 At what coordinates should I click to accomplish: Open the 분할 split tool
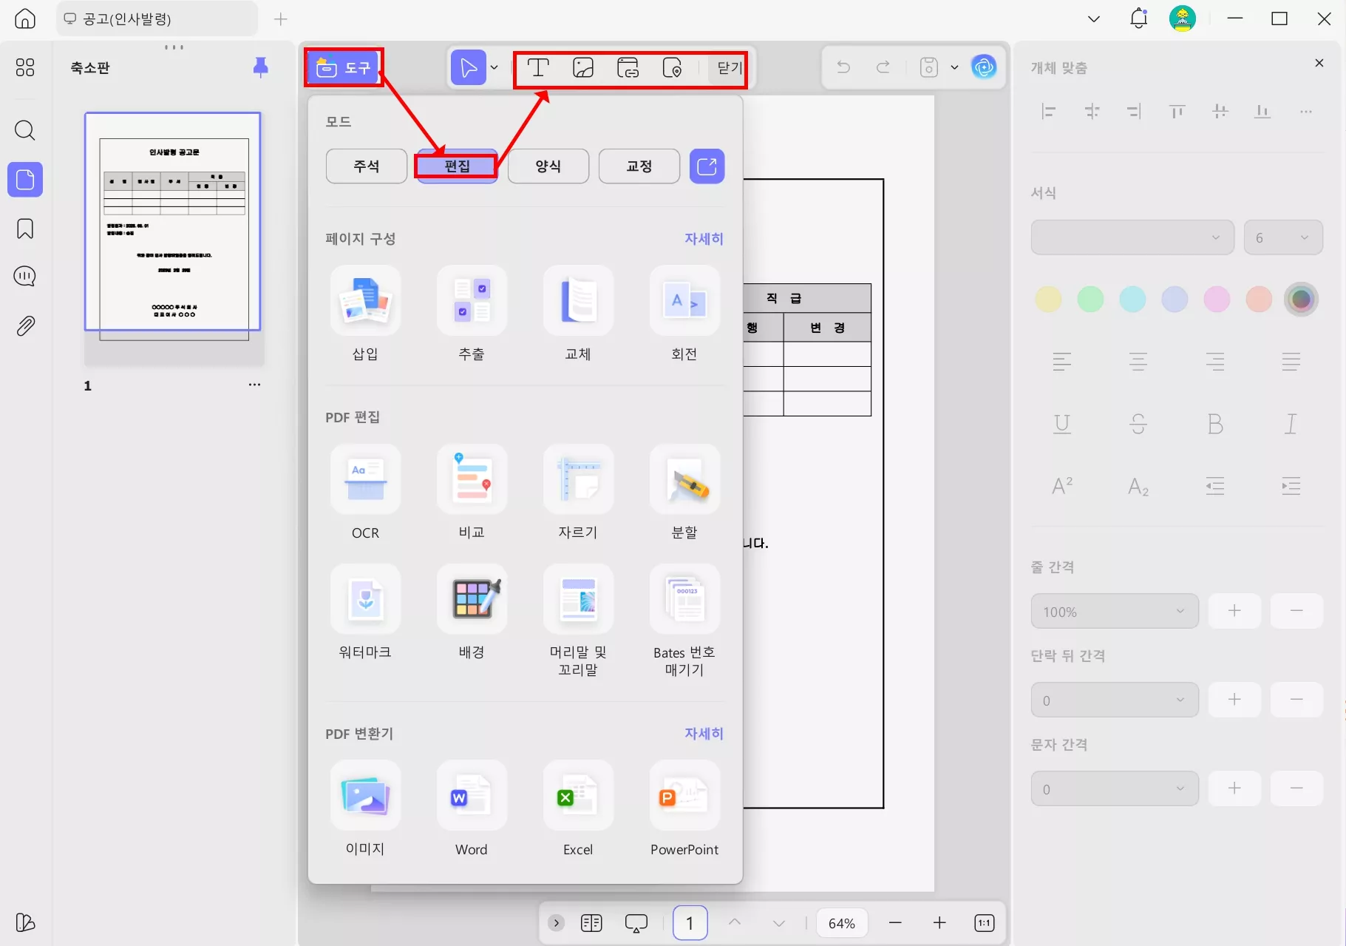pos(684,493)
